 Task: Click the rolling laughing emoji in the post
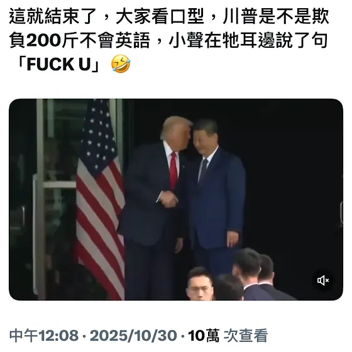121,63
